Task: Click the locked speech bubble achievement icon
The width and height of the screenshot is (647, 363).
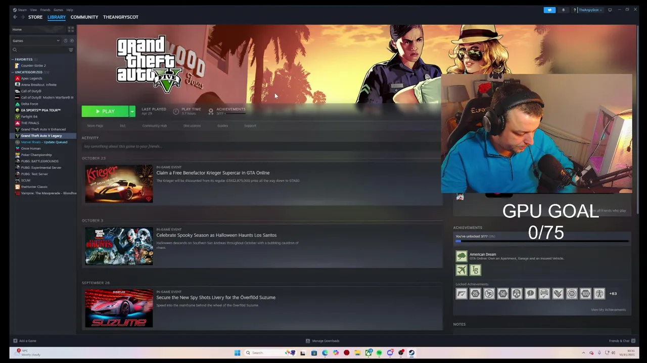Action: point(530,293)
